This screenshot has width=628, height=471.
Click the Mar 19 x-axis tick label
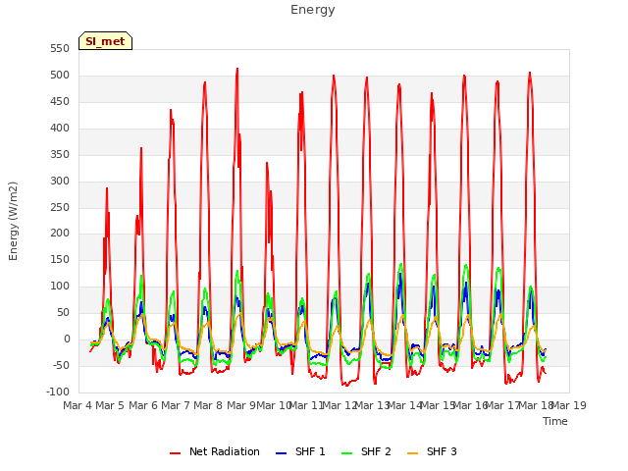(x=569, y=405)
